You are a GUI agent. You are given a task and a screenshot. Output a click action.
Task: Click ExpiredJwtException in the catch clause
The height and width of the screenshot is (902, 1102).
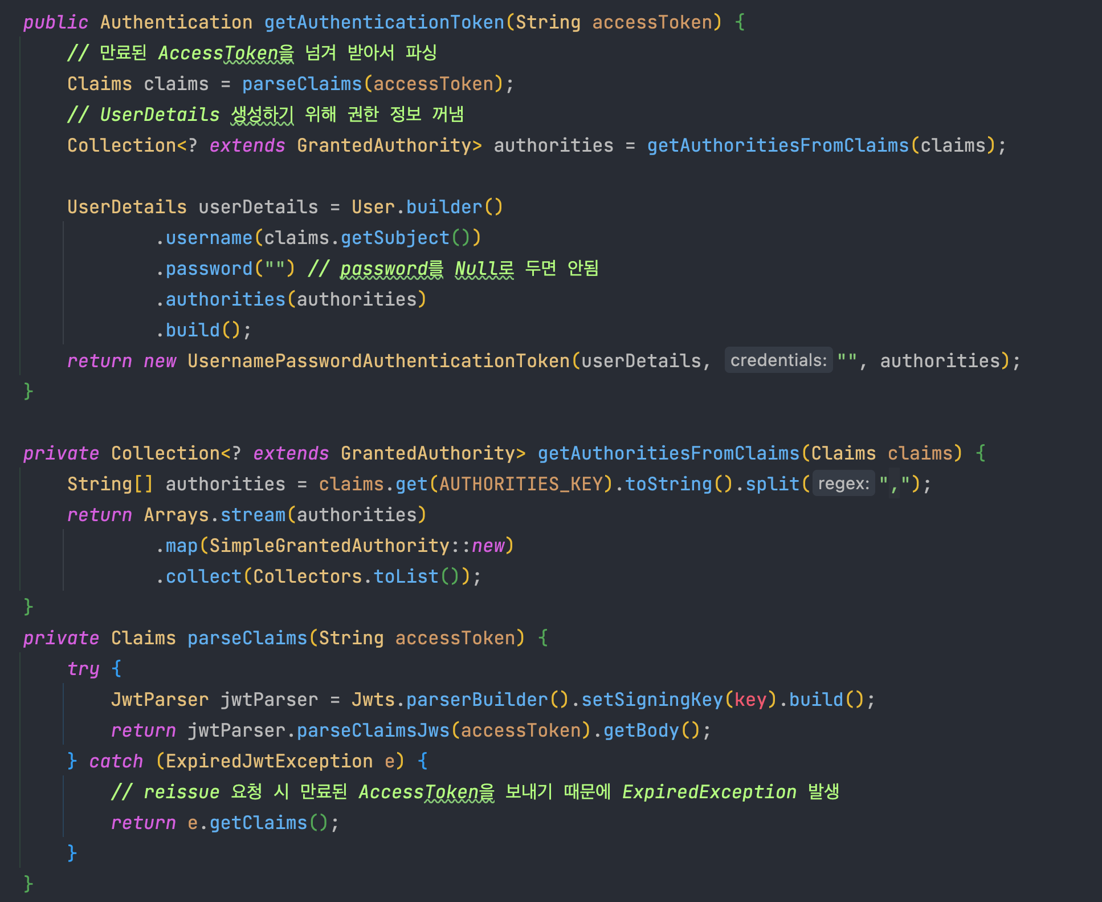[269, 761]
